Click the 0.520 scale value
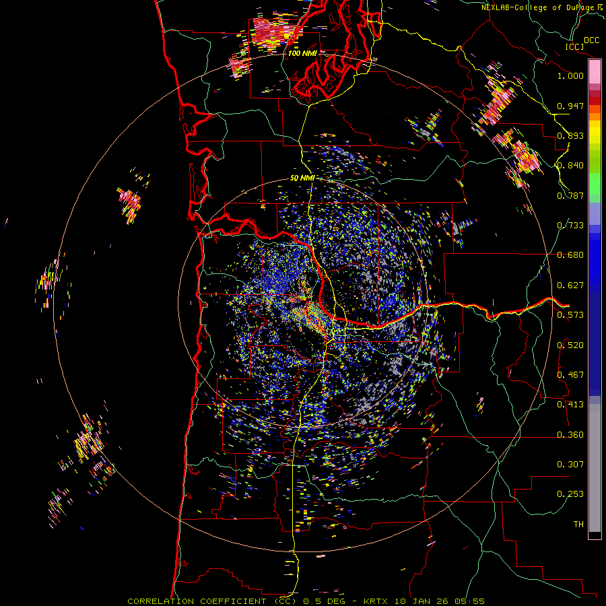The height and width of the screenshot is (606, 606). (570, 345)
